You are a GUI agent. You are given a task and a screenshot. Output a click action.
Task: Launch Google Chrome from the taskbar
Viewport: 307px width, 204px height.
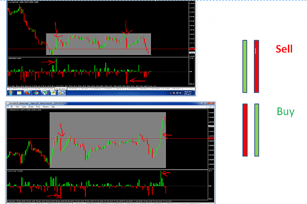pos(36,93)
